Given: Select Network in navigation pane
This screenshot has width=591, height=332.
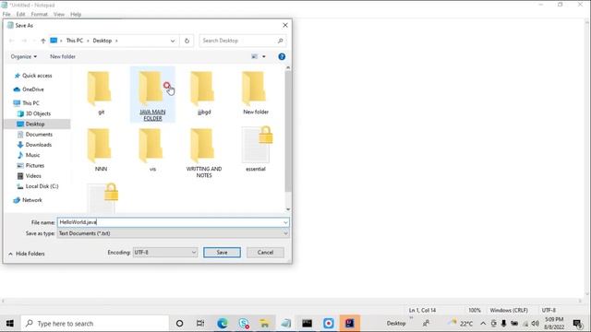Looking at the screenshot, I should [x=28, y=200].
